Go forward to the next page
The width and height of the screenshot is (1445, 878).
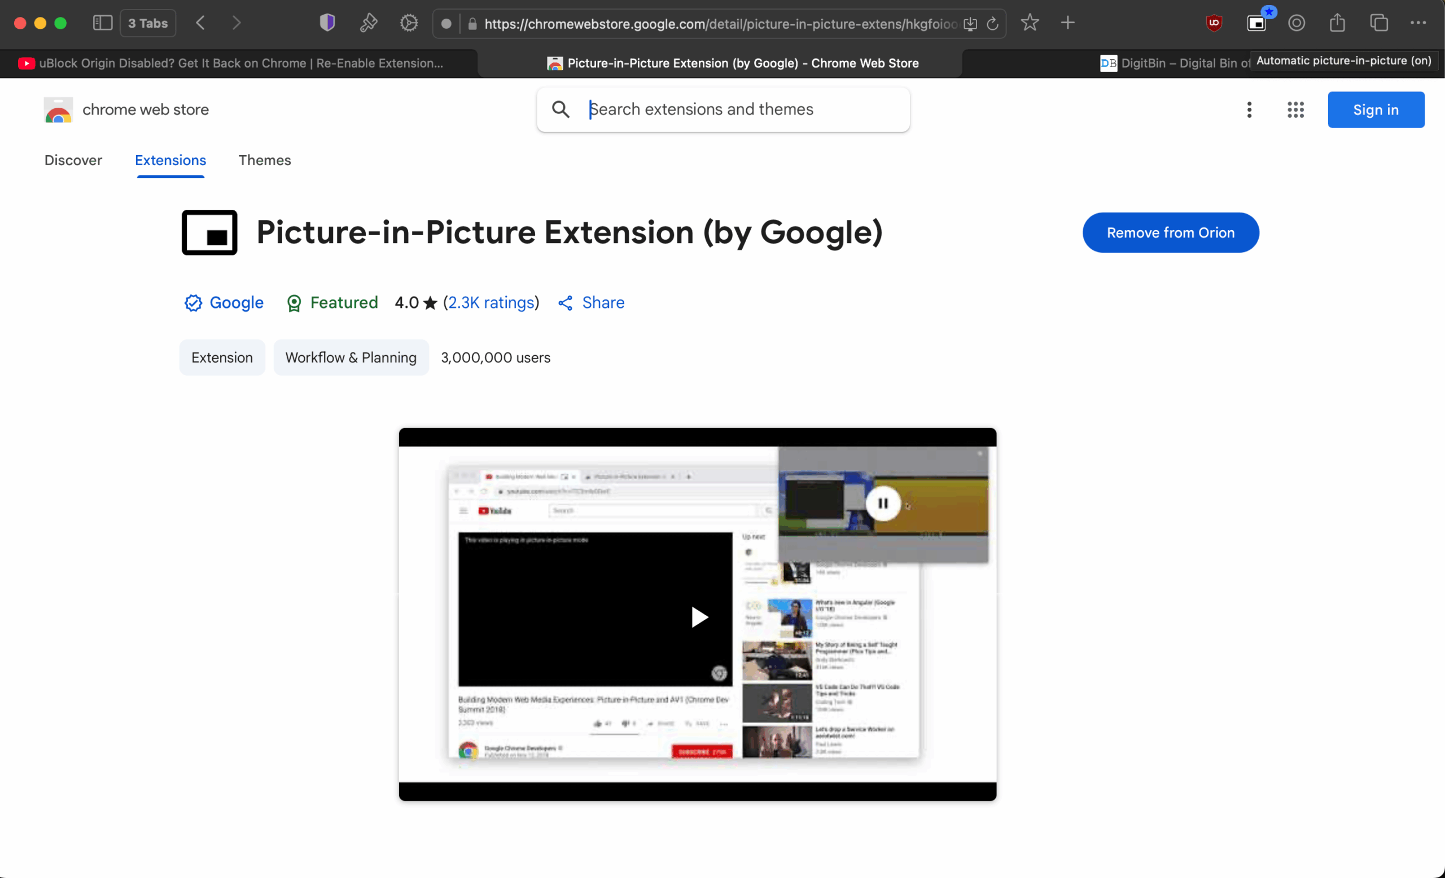(236, 23)
